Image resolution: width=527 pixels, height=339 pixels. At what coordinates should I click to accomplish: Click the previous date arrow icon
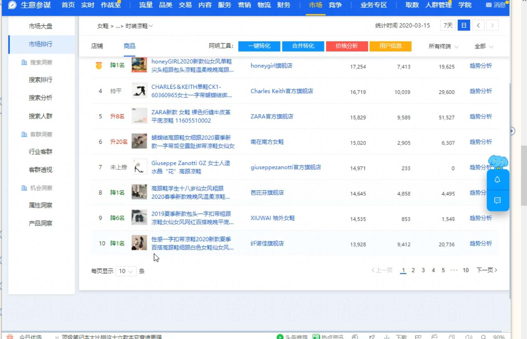478,25
